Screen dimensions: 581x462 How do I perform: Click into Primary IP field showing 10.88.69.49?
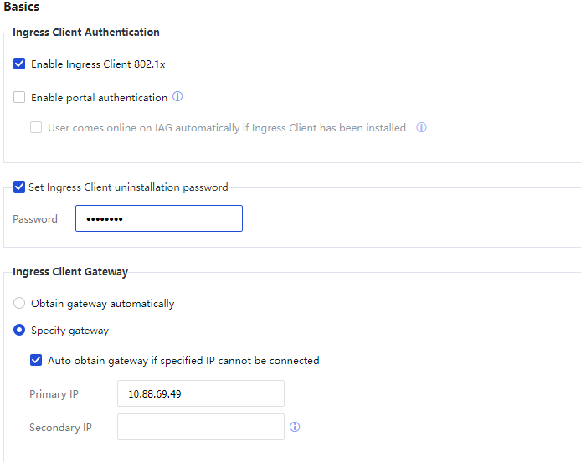pyautogui.click(x=201, y=393)
